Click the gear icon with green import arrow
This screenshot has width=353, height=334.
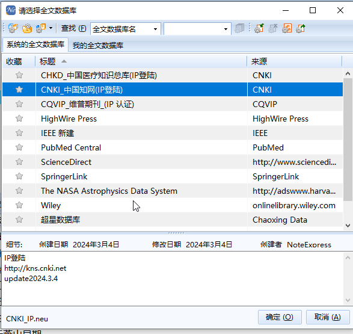tap(259, 28)
